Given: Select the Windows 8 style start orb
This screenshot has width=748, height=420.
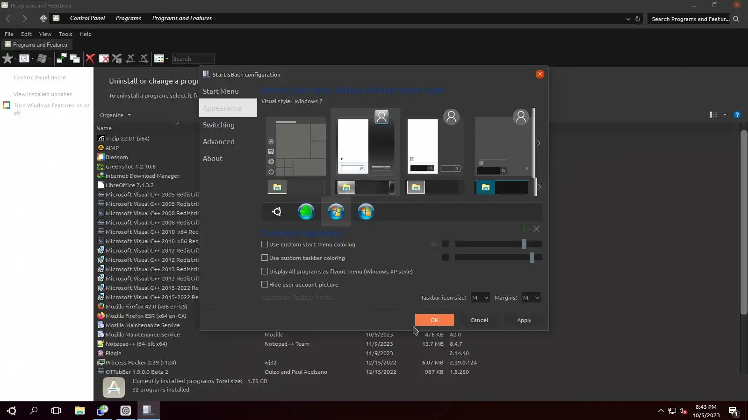Looking at the screenshot, I should pos(366,212).
